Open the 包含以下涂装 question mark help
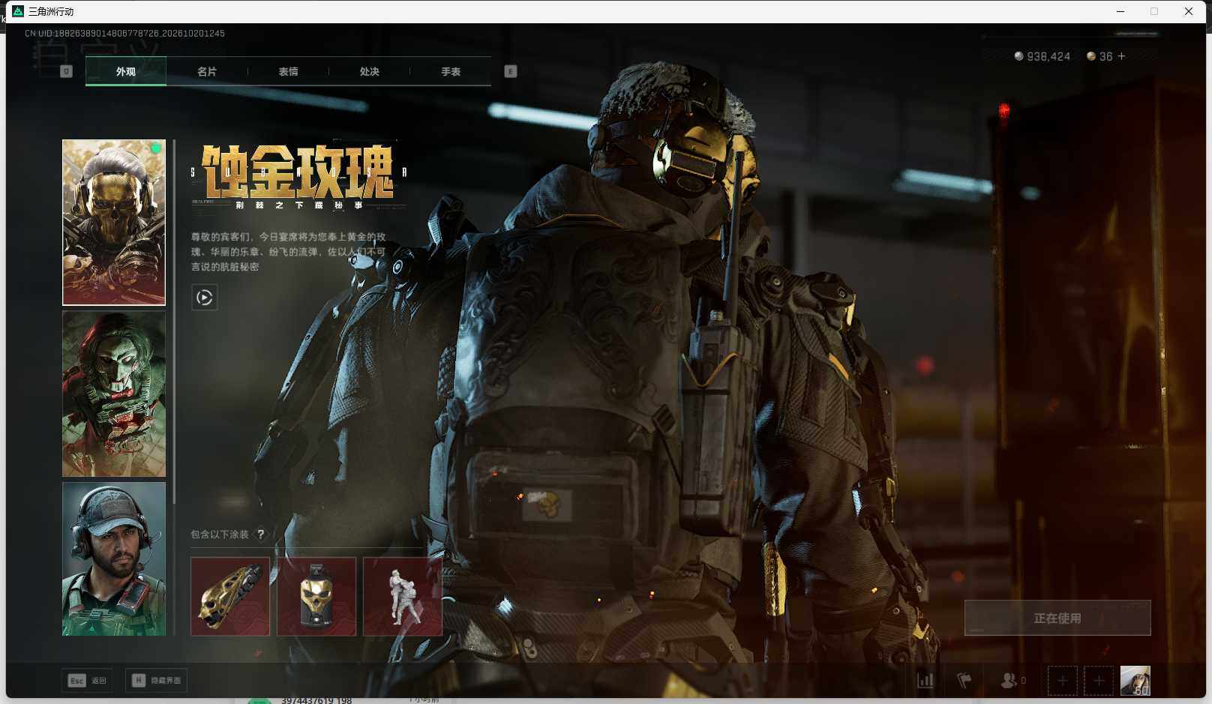 [261, 535]
